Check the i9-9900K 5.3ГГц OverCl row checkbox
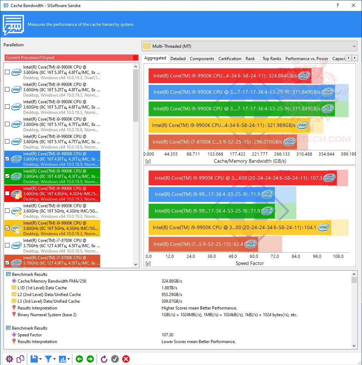This screenshot has height=365, width=362. tap(7, 72)
